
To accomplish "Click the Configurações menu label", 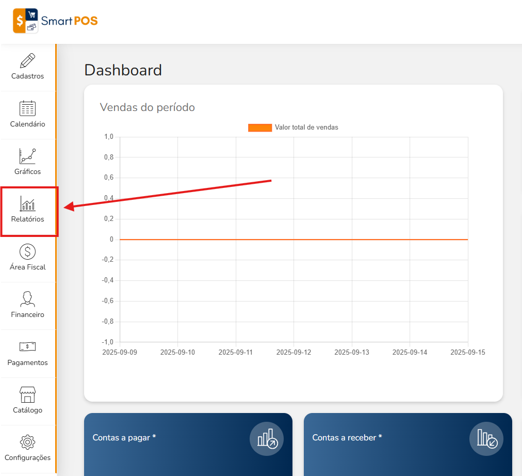I will [28, 458].
